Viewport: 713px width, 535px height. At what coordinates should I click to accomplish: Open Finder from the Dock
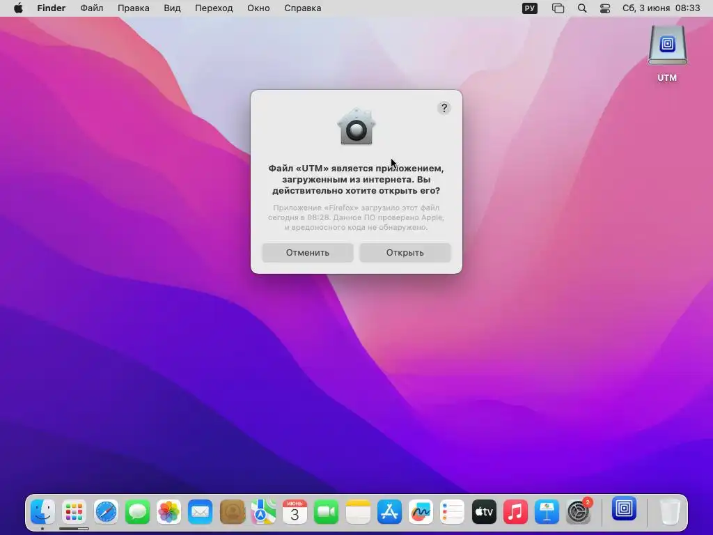[42, 512]
